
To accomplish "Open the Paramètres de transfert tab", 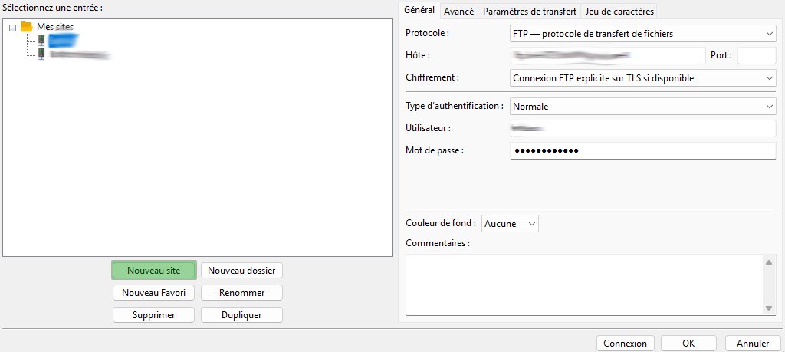I will 530,11.
